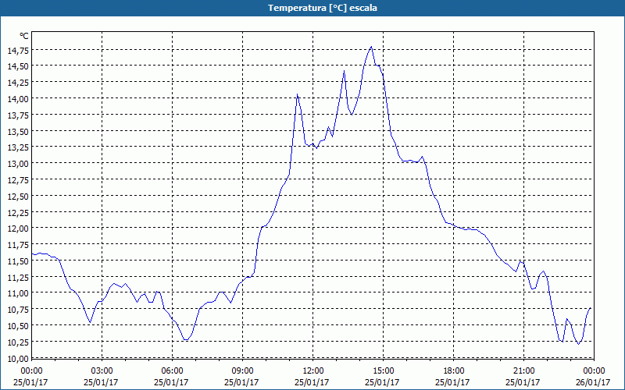Select the 11,50 axis value
The image size is (625, 390).
(18, 261)
